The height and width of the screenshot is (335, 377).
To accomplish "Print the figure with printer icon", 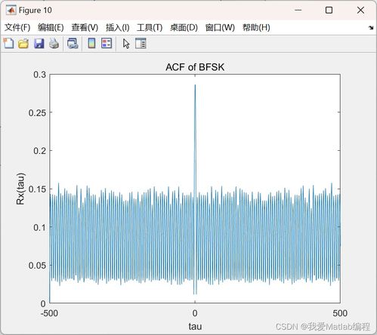I will [x=54, y=43].
